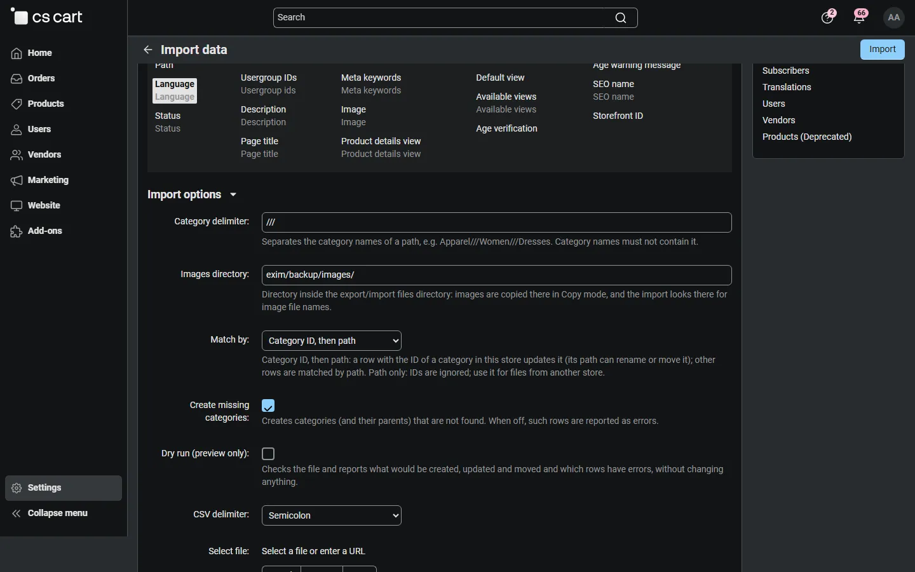Open the Match by dropdown

pyautogui.click(x=332, y=341)
